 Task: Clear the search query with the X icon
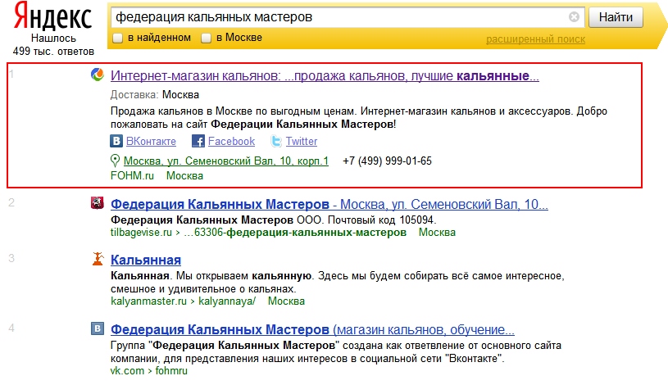click(x=574, y=17)
